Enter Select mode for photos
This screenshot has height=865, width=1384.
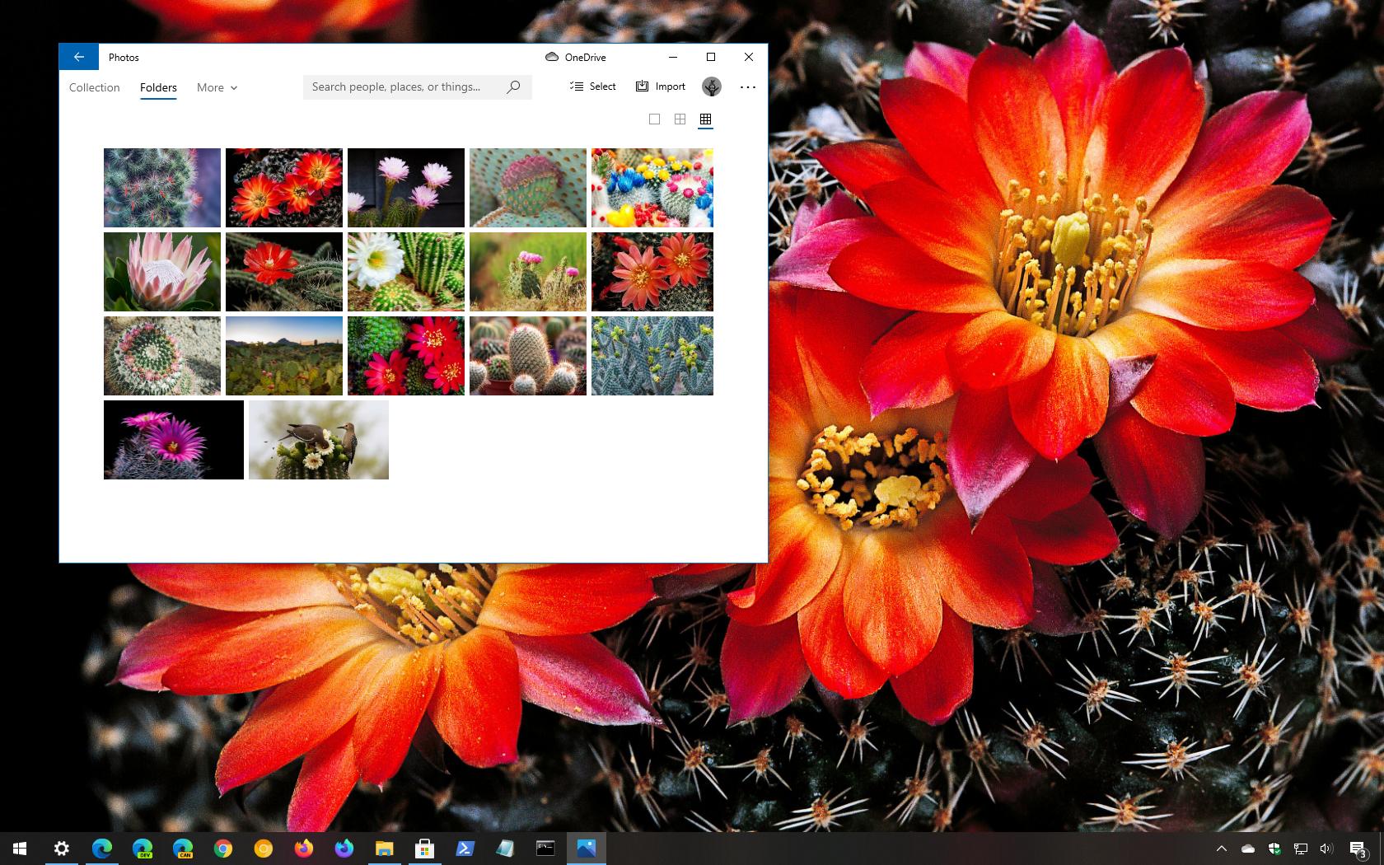(591, 86)
